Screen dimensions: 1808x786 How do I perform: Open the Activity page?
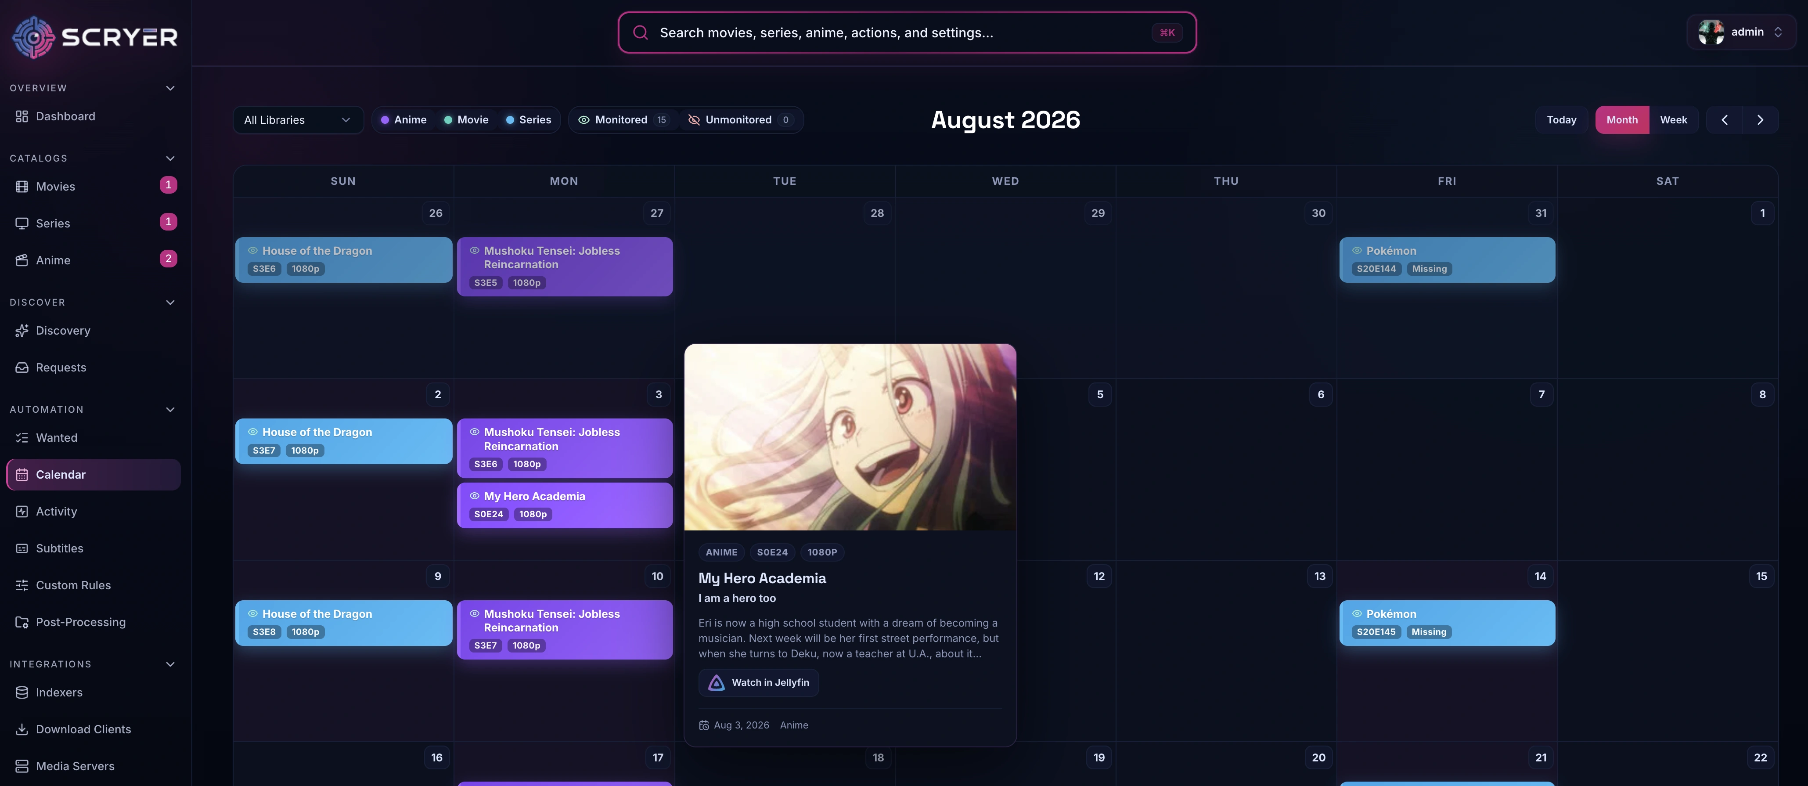(x=94, y=512)
